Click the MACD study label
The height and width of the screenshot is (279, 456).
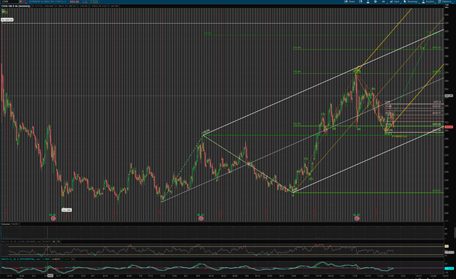20,259
